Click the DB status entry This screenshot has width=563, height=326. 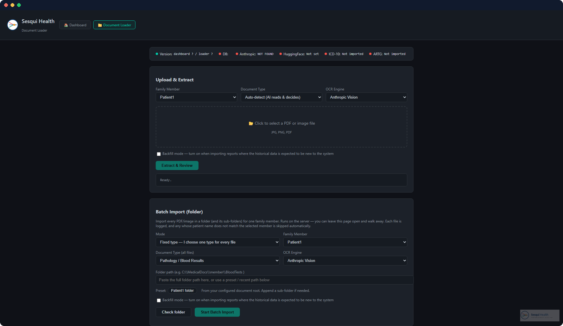coord(223,54)
